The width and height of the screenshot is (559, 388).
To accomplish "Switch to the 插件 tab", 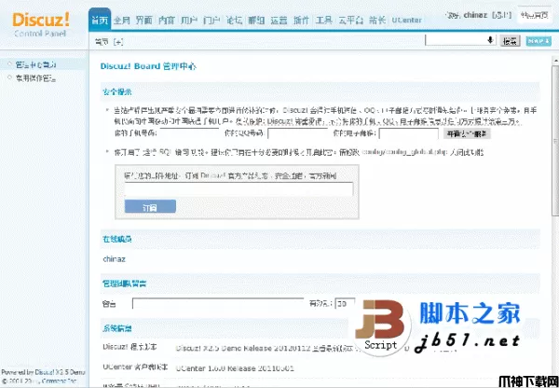I will point(301,21).
